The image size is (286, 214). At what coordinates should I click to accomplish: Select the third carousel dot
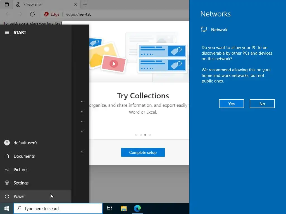(x=145, y=135)
